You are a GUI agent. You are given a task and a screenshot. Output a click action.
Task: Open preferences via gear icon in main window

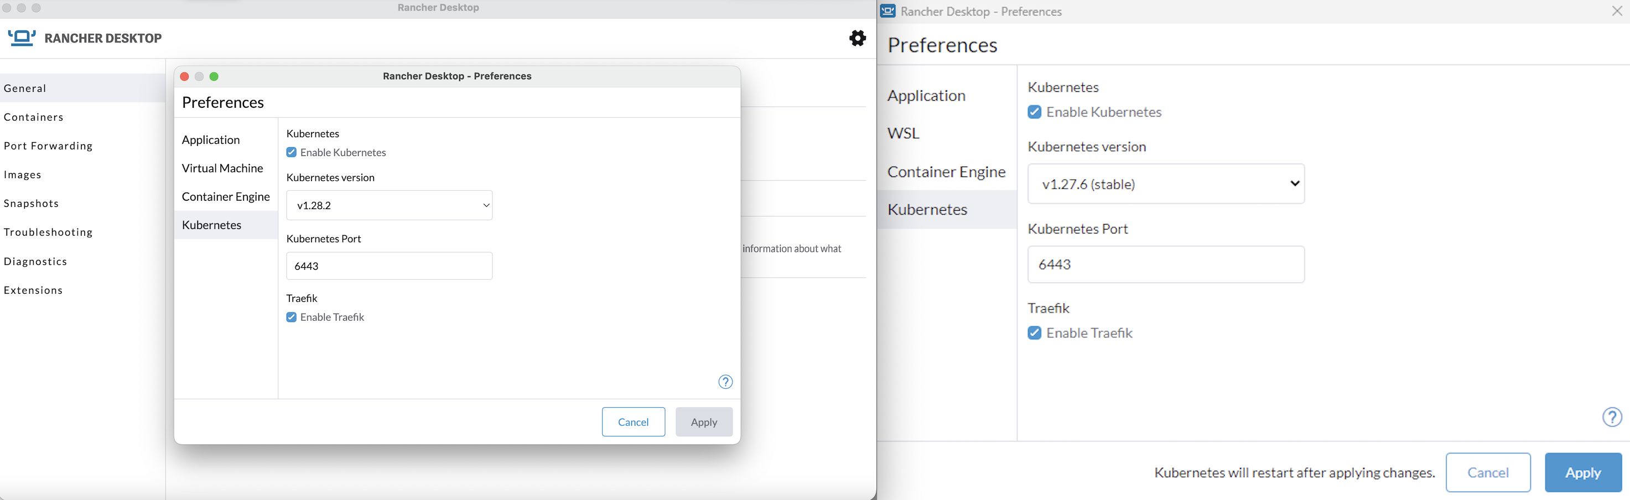click(x=858, y=38)
